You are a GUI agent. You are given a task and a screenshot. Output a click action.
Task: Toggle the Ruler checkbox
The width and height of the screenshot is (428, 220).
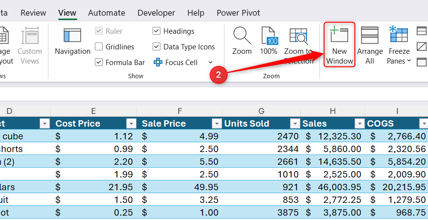click(99, 31)
